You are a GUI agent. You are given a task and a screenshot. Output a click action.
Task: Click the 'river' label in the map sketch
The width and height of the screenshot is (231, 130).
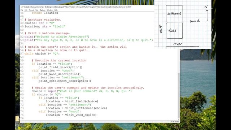point(178,44)
